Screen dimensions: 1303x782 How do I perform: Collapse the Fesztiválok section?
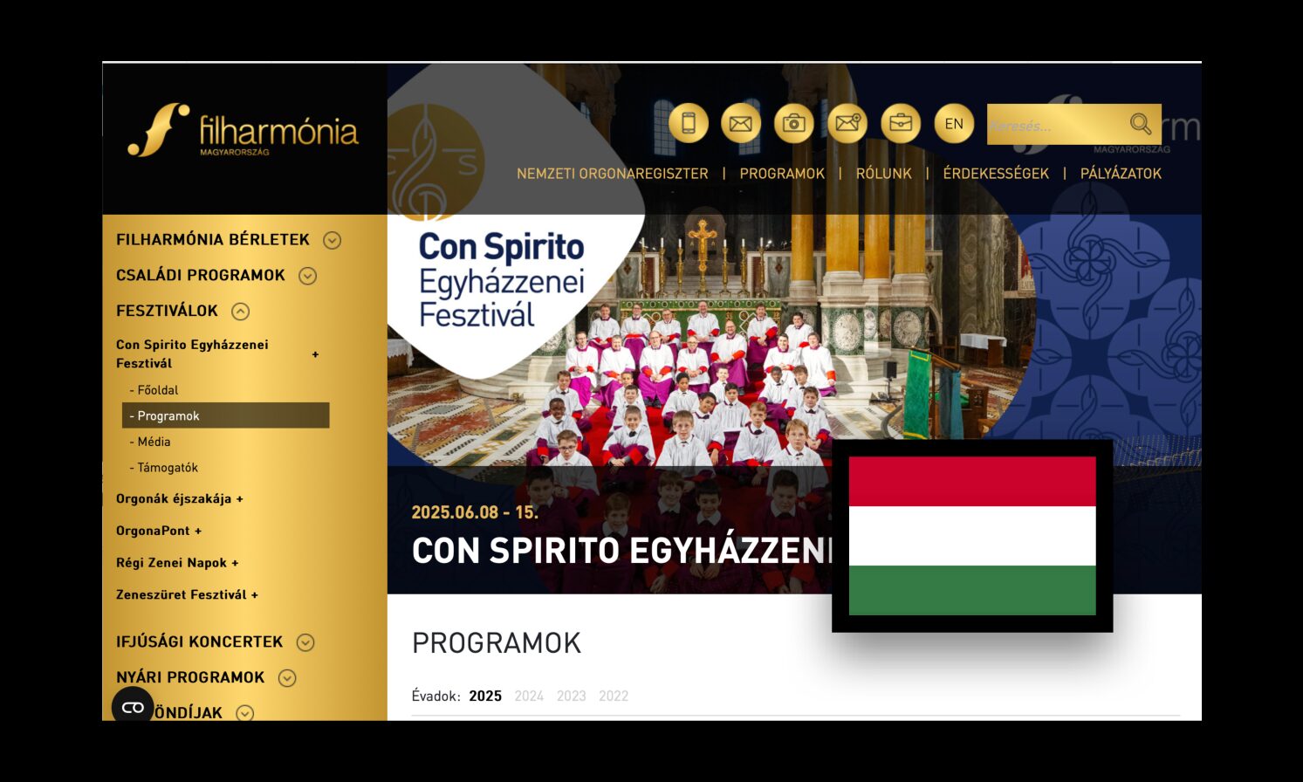240,312
